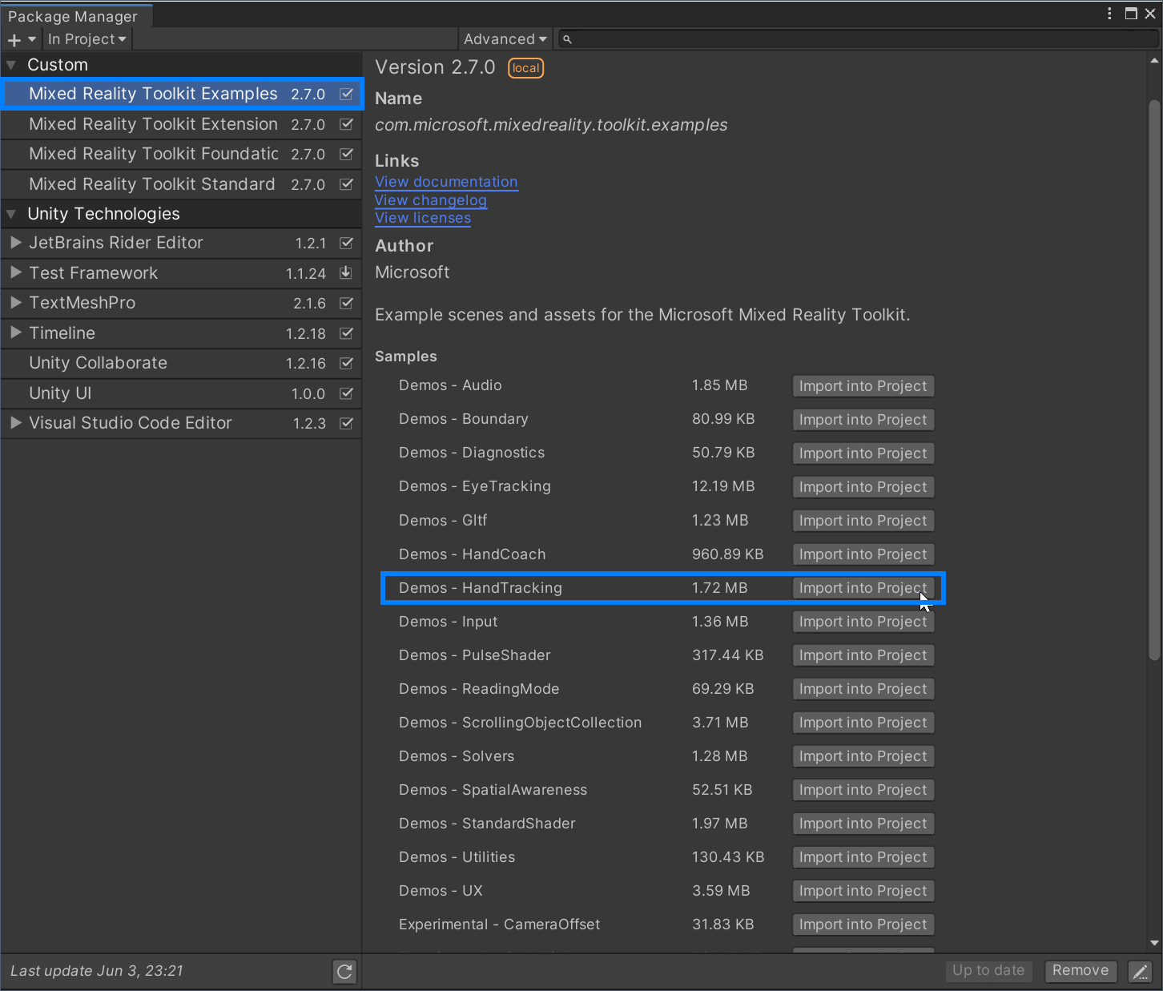Toggle the checkbox beside Timeline
Screen dimensions: 1163x991
pos(346,333)
